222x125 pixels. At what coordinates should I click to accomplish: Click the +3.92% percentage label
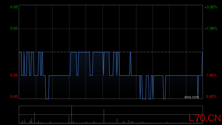tap(211, 7)
